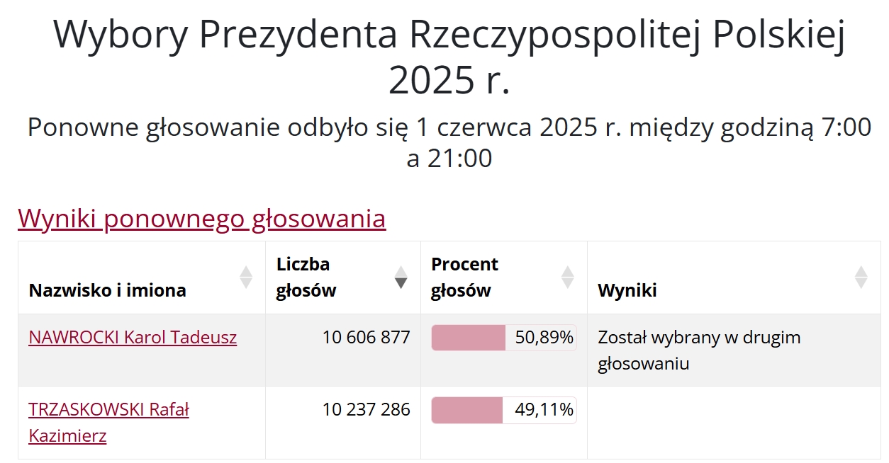Image resolution: width=889 pixels, height=463 pixels.
Task: Click Trzaskowski's pink percentage bar
Action: pos(467,410)
